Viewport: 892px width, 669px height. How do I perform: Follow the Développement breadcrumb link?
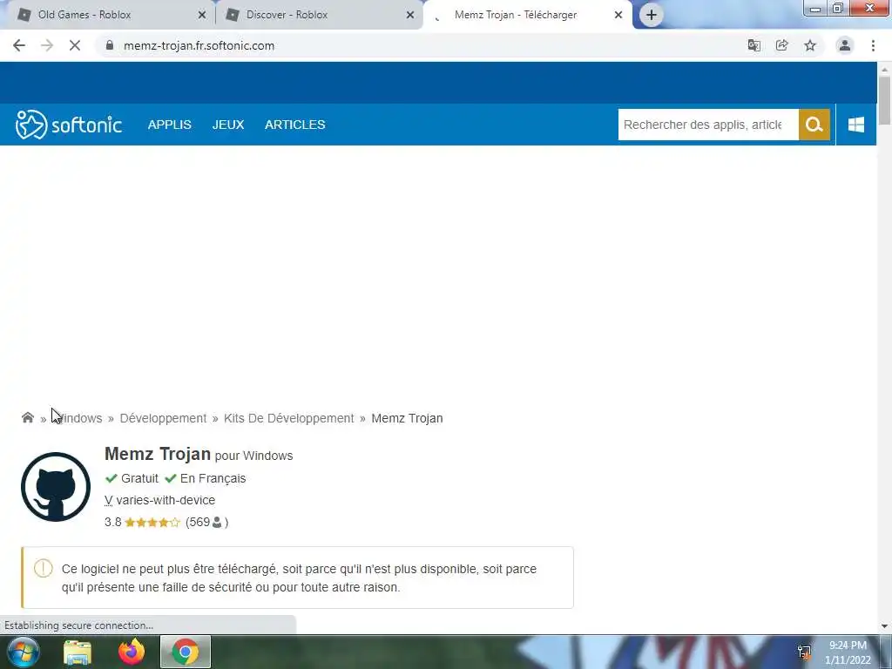[163, 418]
